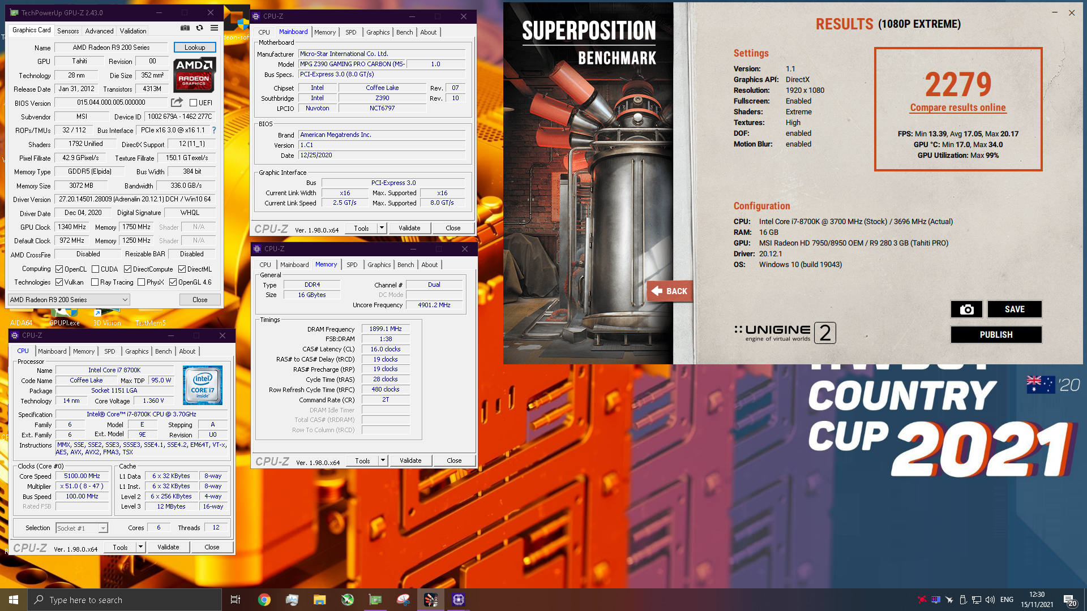
Task: Click the BACK button in Superposition
Action: tap(670, 291)
